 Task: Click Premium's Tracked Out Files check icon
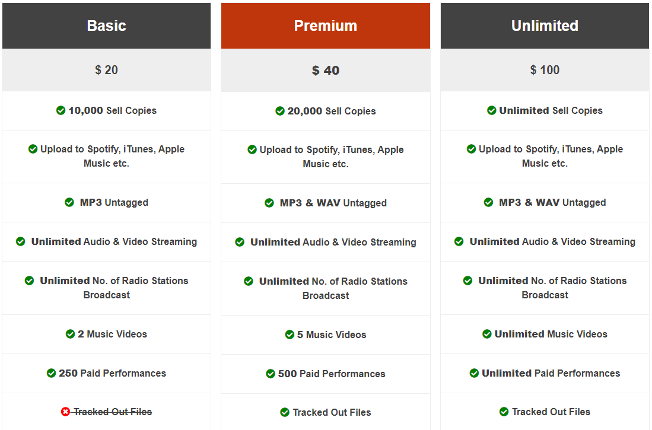[x=285, y=412]
